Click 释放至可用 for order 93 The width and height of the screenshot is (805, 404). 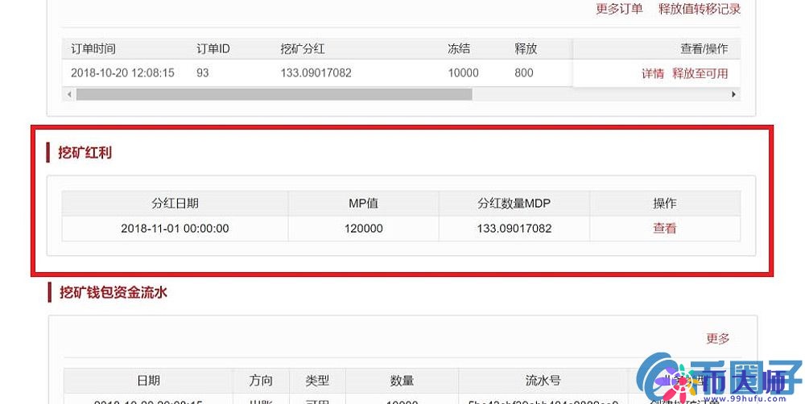point(700,73)
